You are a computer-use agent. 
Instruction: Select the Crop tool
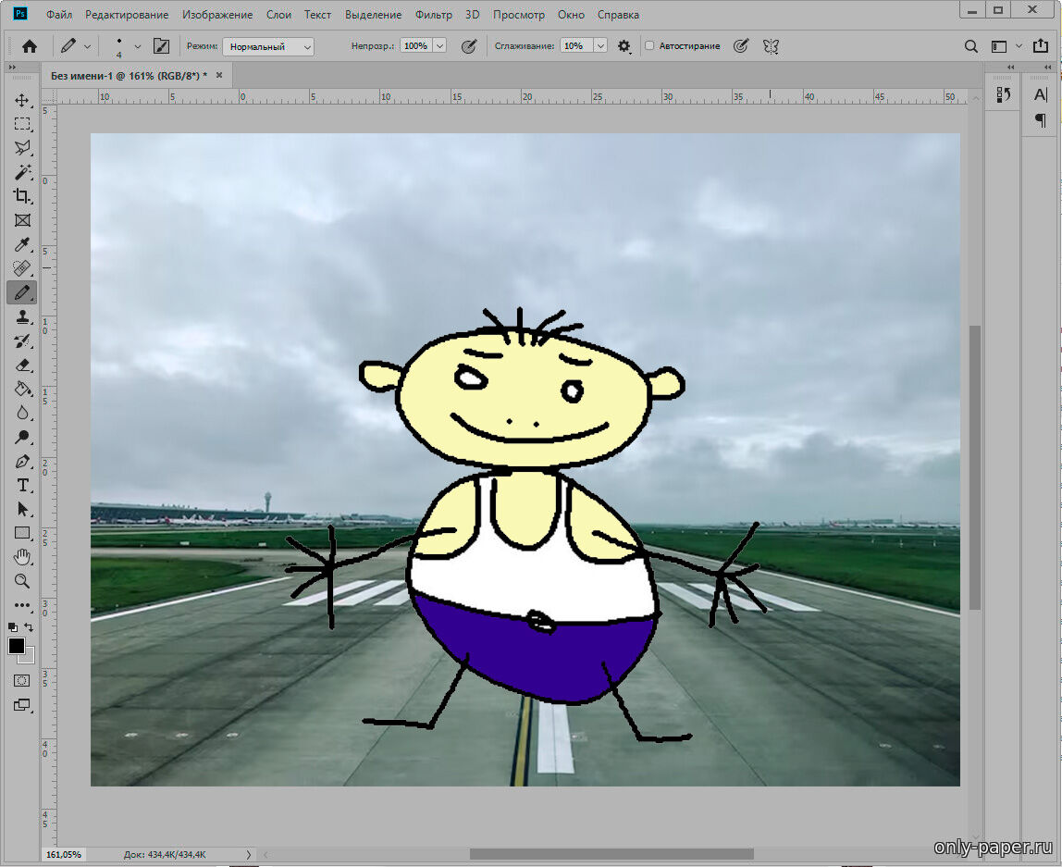tap(22, 196)
